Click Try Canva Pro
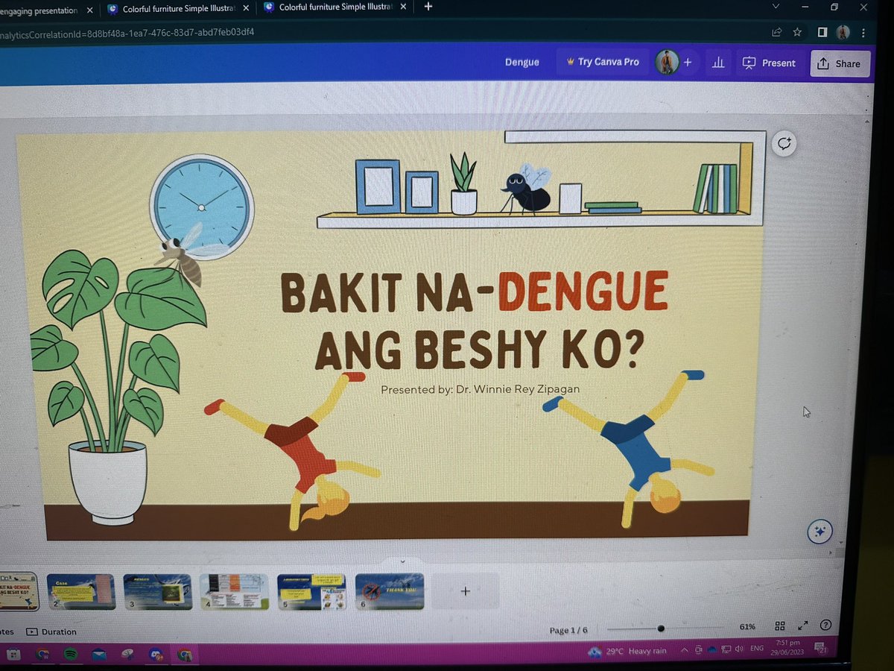This screenshot has height=671, width=894. coord(602,62)
